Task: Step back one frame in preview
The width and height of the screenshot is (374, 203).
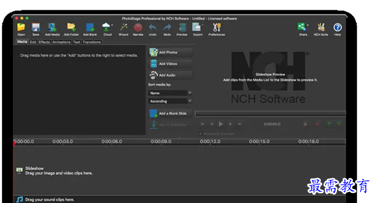Action: click(x=211, y=124)
